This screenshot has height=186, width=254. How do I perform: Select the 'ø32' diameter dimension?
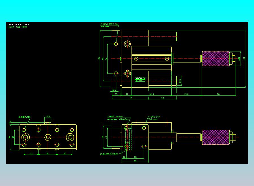pos(239,59)
